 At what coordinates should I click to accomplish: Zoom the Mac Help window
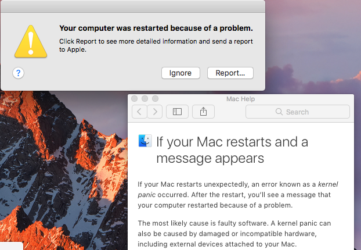tap(156, 99)
